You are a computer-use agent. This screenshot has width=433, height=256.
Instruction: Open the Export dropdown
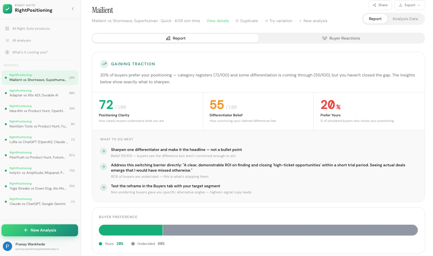click(409, 5)
